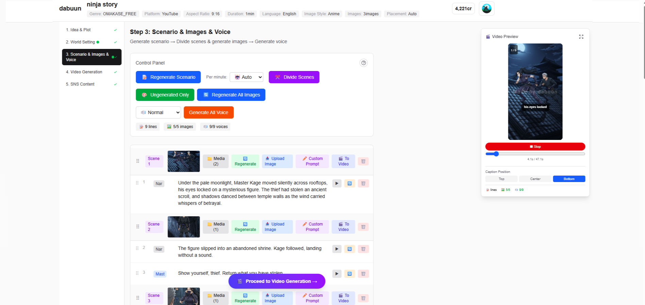This screenshot has height=305, width=645.
Task: Grab the drag handle of Scene 1
Action: tap(138, 161)
